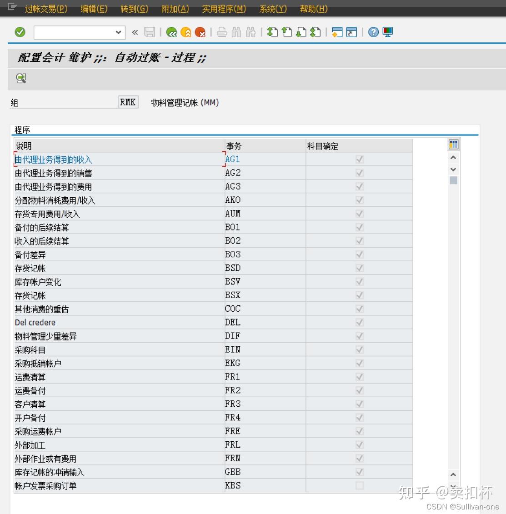The width and height of the screenshot is (506, 514).
Task: Click the column configuration icon above the scrollbar
Action: pyautogui.click(x=453, y=144)
